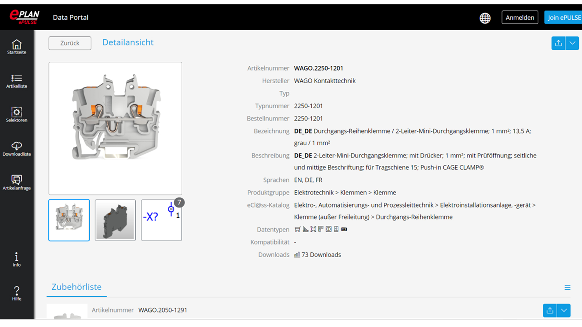Click the terminal symbol data type icon
Image resolution: width=582 pixels, height=327 pixels.
coord(336,229)
